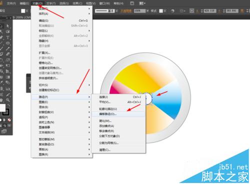Screen dimensions: 250x184
Task: Select the Blend tool
Action: 8,83
